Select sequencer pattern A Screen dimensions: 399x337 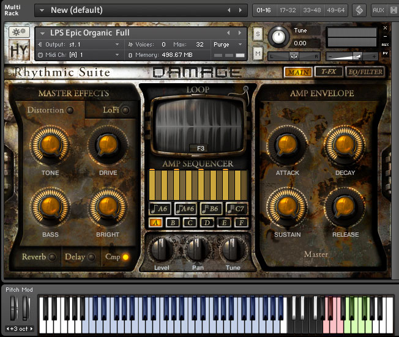[155, 223]
